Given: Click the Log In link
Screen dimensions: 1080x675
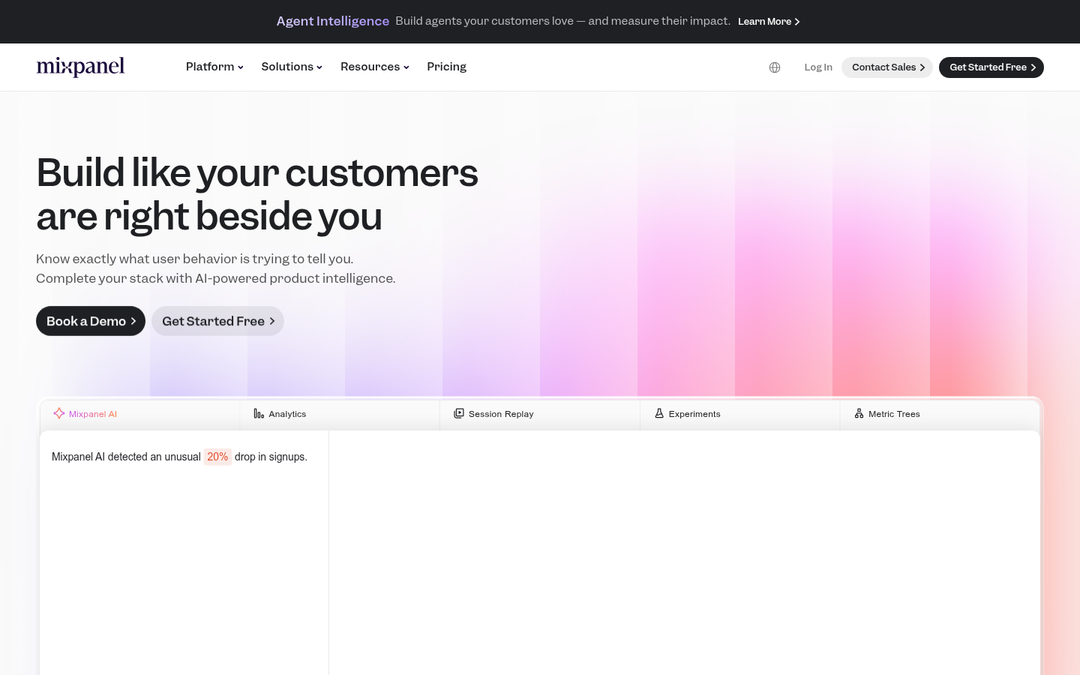Looking at the screenshot, I should (x=818, y=67).
